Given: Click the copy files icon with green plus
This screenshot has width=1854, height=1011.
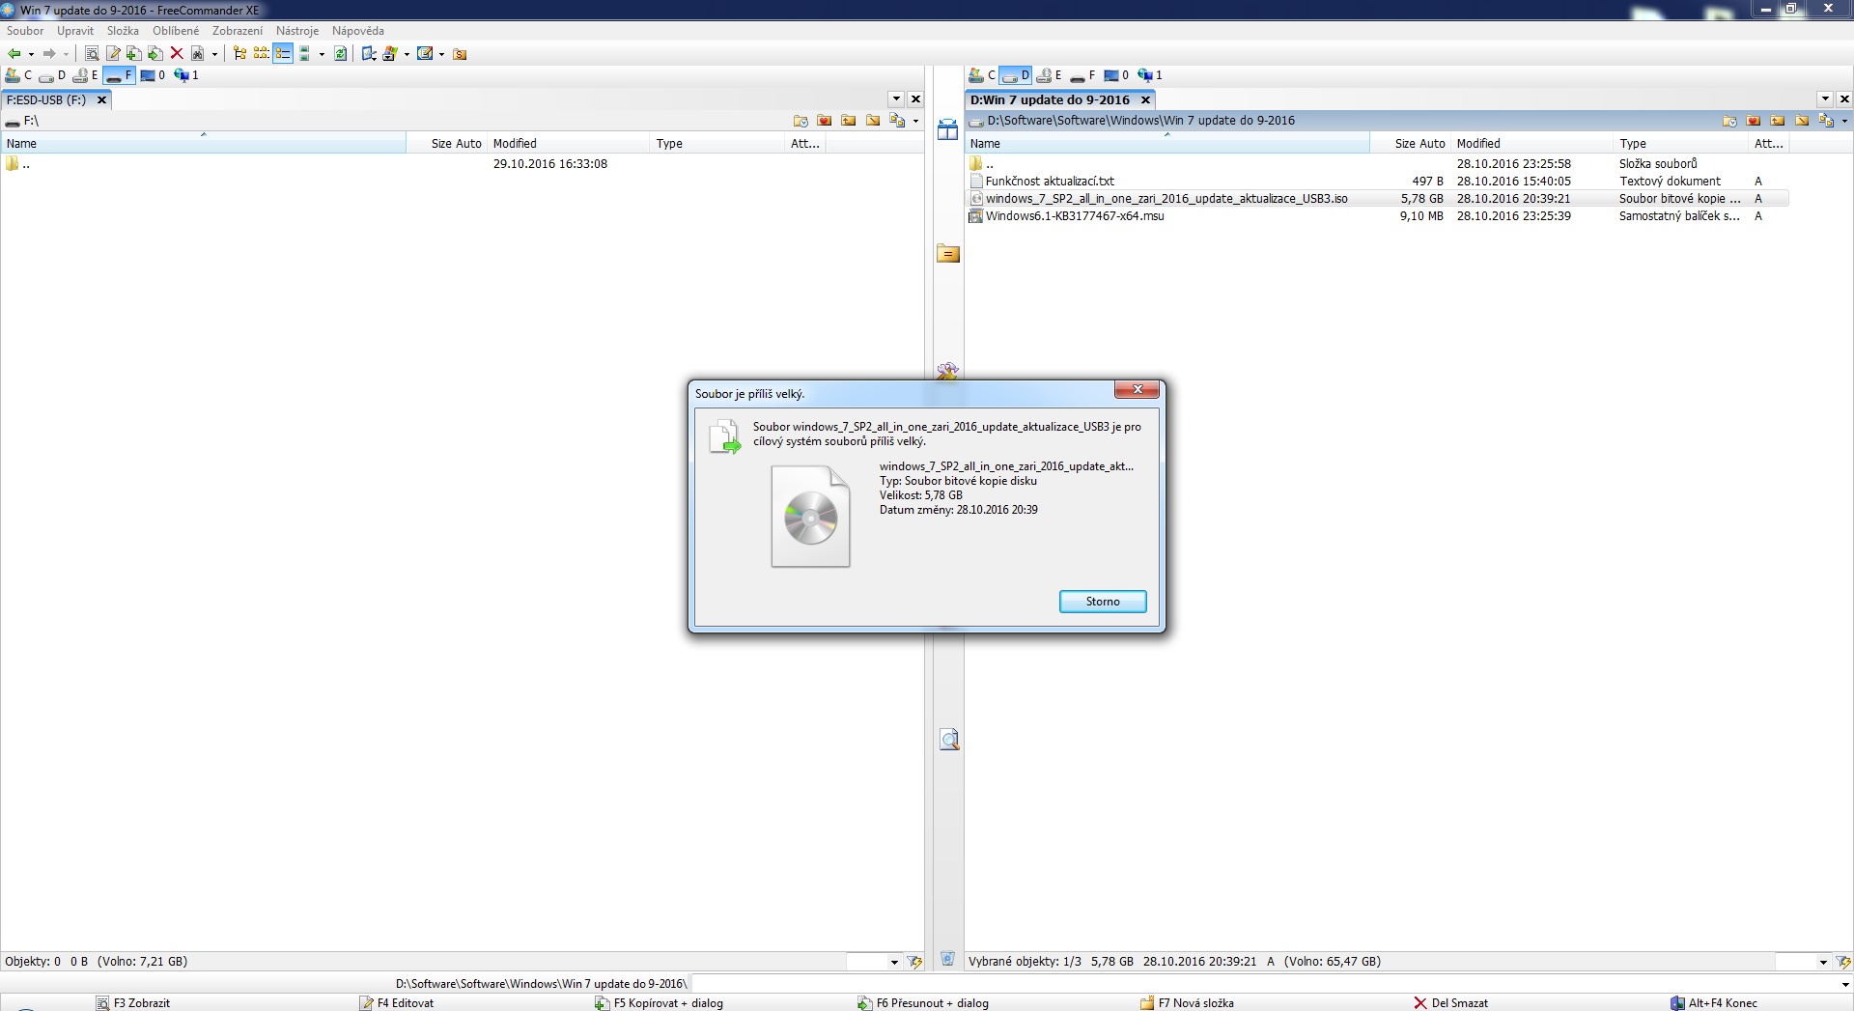Looking at the screenshot, I should (134, 54).
